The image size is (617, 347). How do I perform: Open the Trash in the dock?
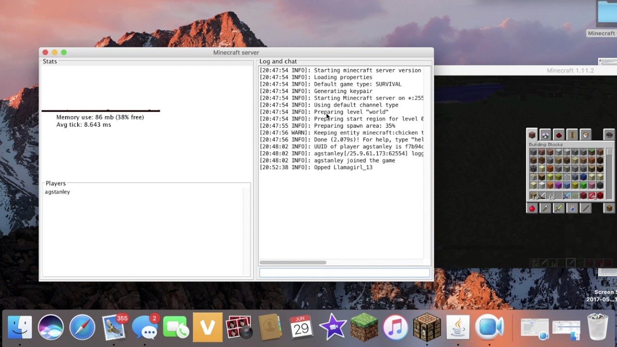(x=598, y=327)
